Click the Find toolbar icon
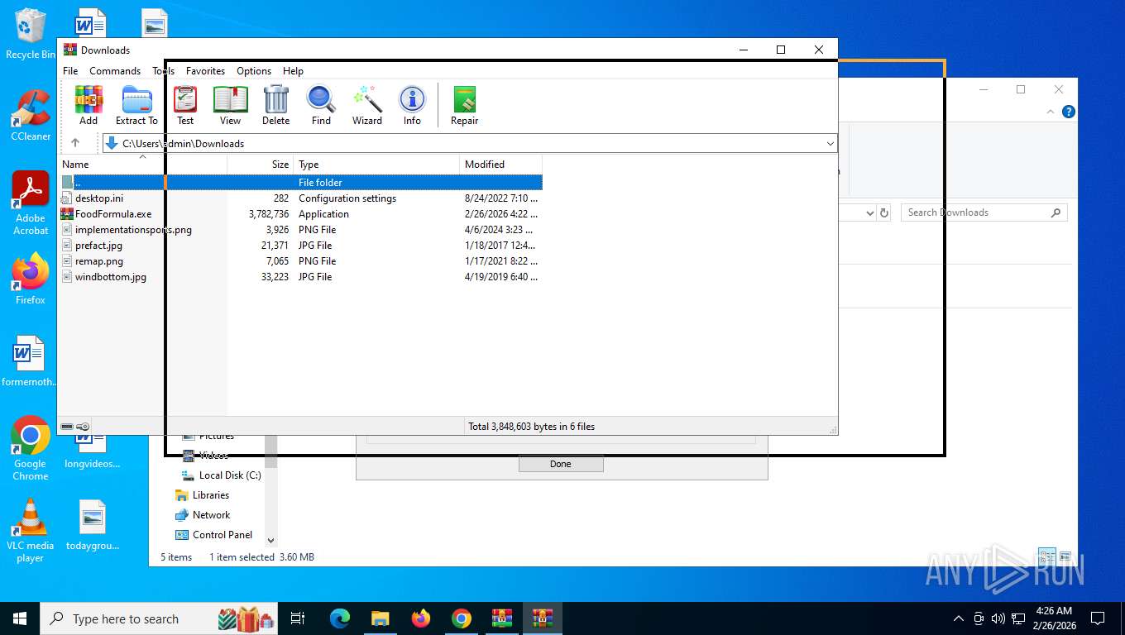 (321, 105)
